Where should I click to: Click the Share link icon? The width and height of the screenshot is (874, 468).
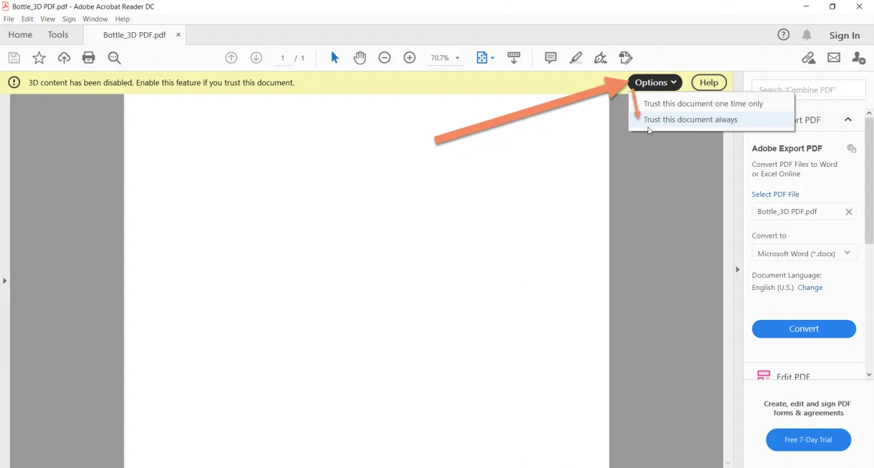click(808, 57)
